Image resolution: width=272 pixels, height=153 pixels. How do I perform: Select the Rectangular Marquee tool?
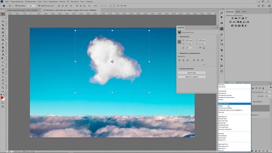point(3,18)
